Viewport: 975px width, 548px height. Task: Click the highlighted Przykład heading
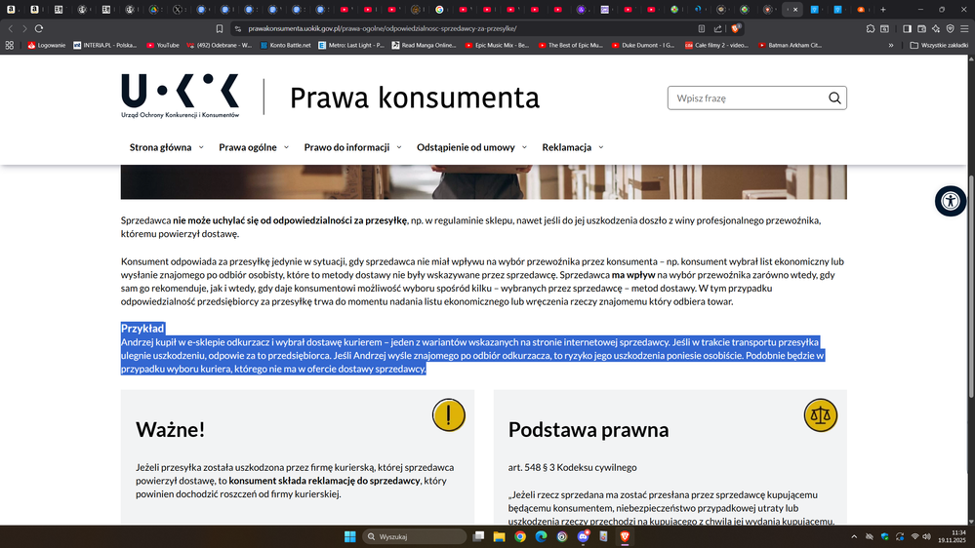(x=142, y=329)
